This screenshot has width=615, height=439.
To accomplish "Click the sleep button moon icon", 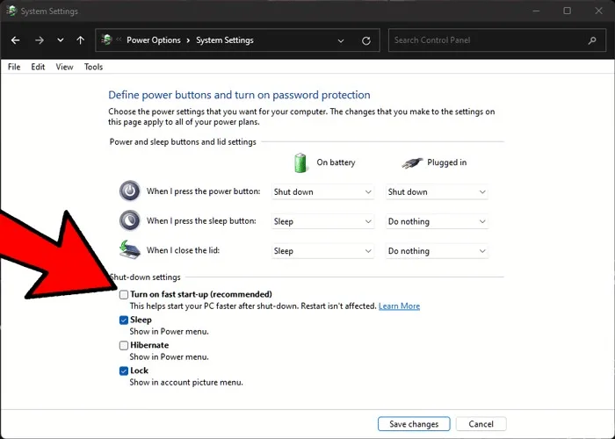I will tap(129, 221).
